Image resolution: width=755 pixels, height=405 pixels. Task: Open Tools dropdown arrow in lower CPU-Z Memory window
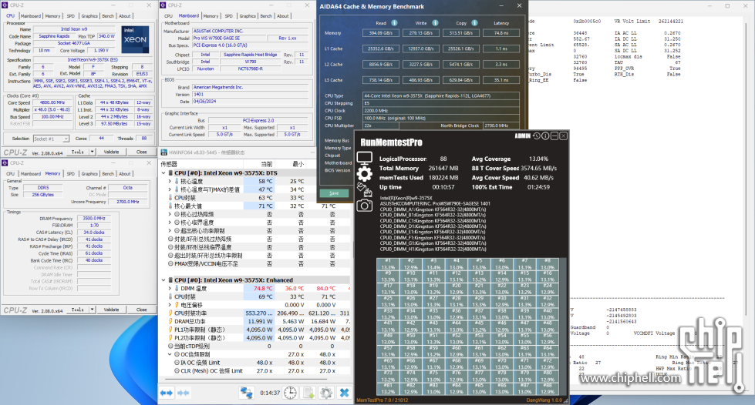point(92,310)
